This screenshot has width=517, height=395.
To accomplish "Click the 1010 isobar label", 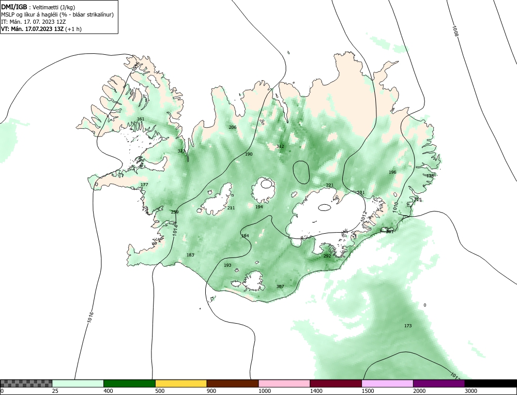I will [x=396, y=207].
